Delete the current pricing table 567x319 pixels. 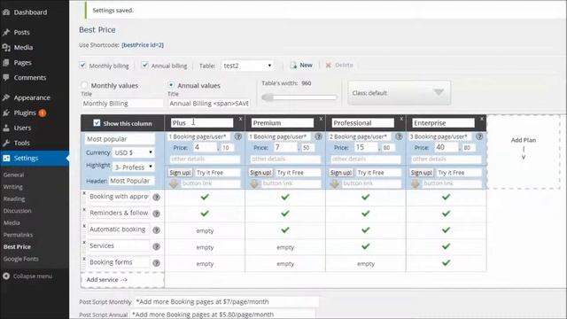click(x=339, y=65)
